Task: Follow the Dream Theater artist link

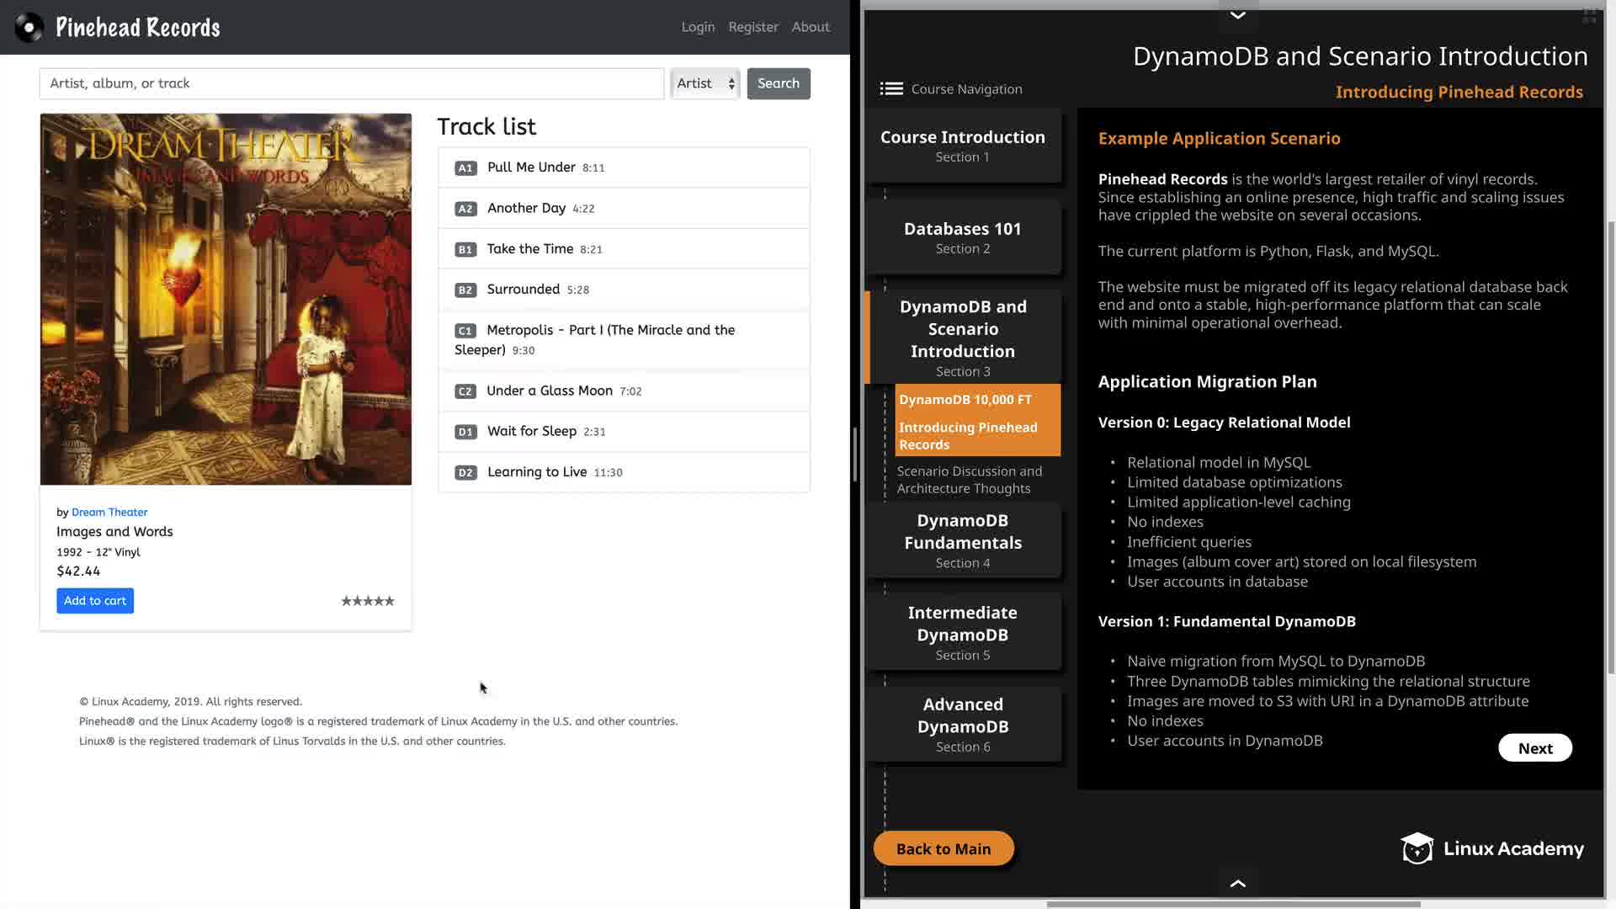Action: pos(109,513)
